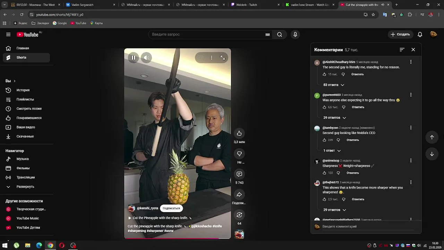Open История in sidebar
Image resolution: width=444 pixels, height=250 pixels.
[26, 90]
